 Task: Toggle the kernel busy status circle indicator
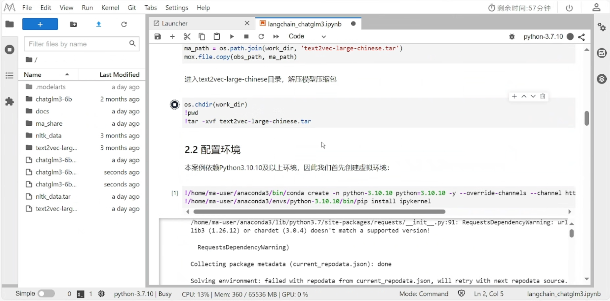click(571, 37)
